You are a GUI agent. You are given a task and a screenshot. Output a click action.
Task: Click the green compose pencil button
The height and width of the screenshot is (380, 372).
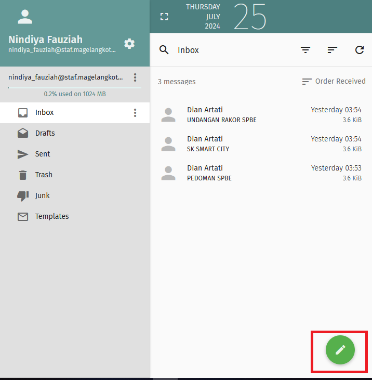coord(340,350)
